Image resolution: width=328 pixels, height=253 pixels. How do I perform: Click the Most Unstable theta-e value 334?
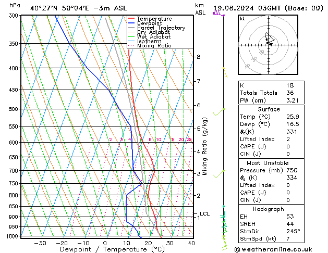292,178
